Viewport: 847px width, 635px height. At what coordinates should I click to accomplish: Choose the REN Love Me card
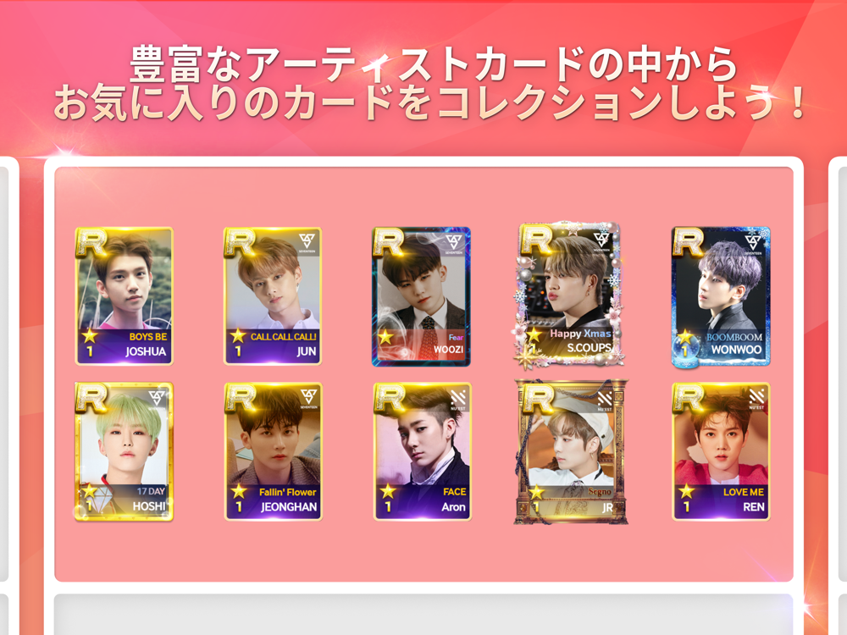pos(721,452)
